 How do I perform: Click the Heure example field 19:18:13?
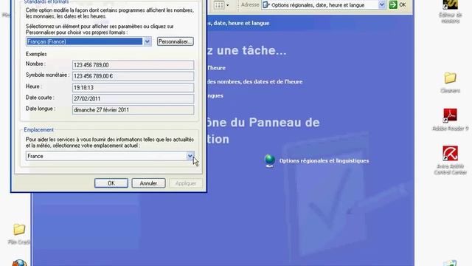[x=133, y=88]
